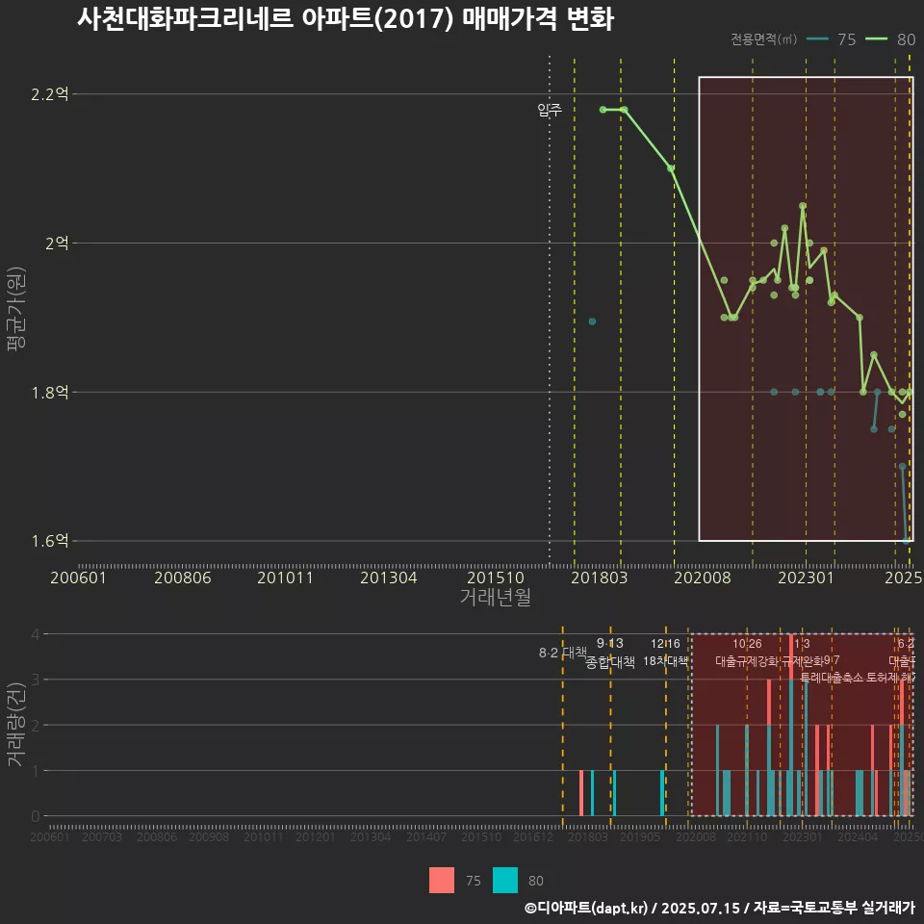The width and height of the screenshot is (924, 924).
Task: Click the tallest salmon volume bar reaching 4
Action: click(791, 656)
